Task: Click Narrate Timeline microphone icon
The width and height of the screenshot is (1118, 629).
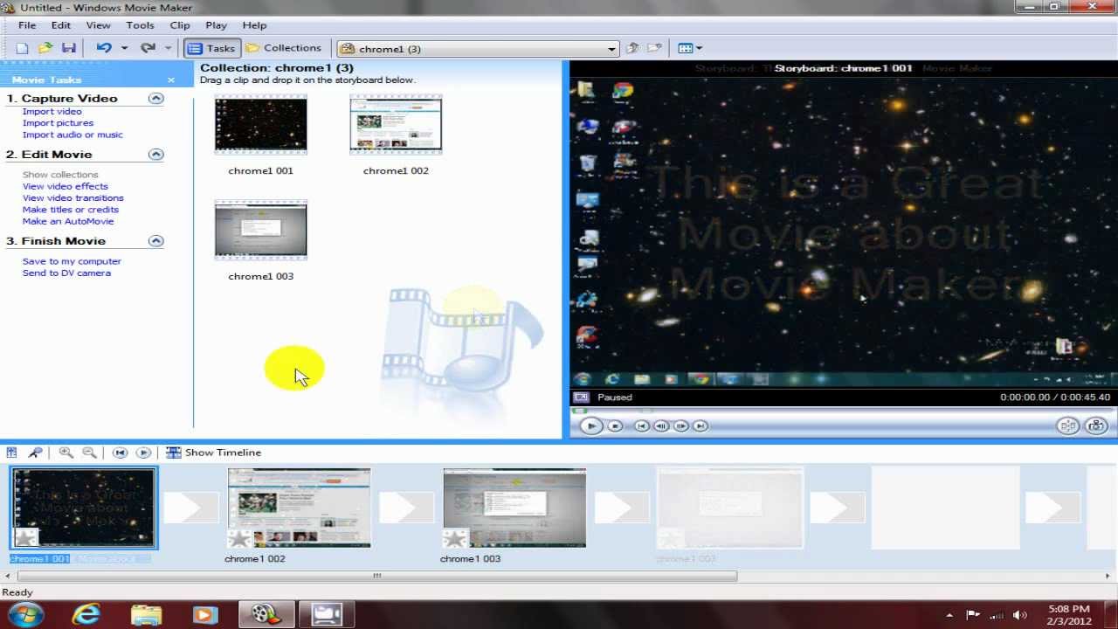Action: 35,453
